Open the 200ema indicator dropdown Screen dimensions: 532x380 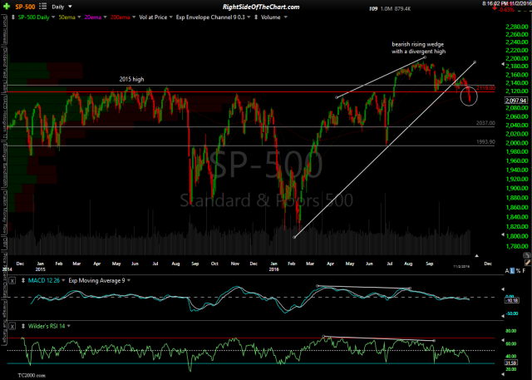coord(134,17)
